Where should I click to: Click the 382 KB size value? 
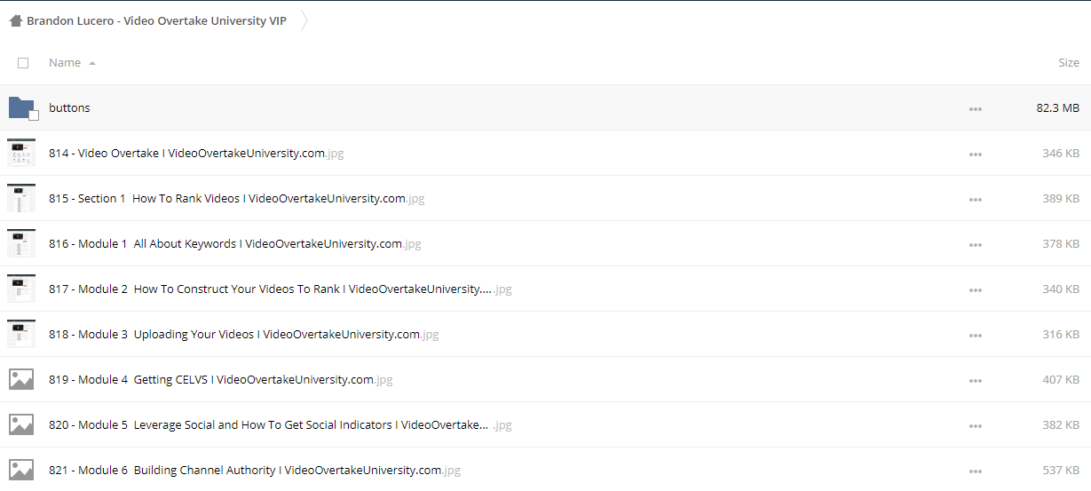pos(1061,424)
